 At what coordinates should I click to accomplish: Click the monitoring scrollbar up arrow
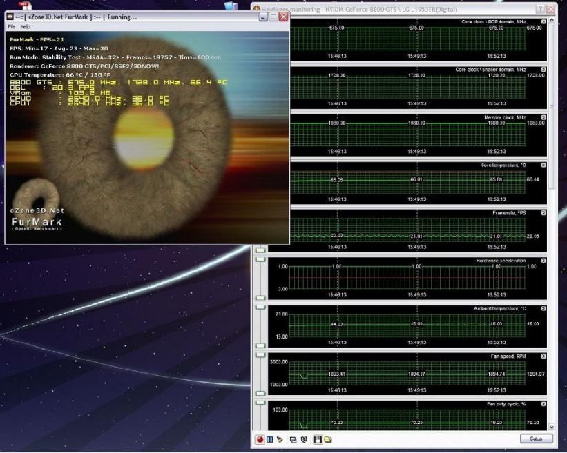[x=551, y=21]
